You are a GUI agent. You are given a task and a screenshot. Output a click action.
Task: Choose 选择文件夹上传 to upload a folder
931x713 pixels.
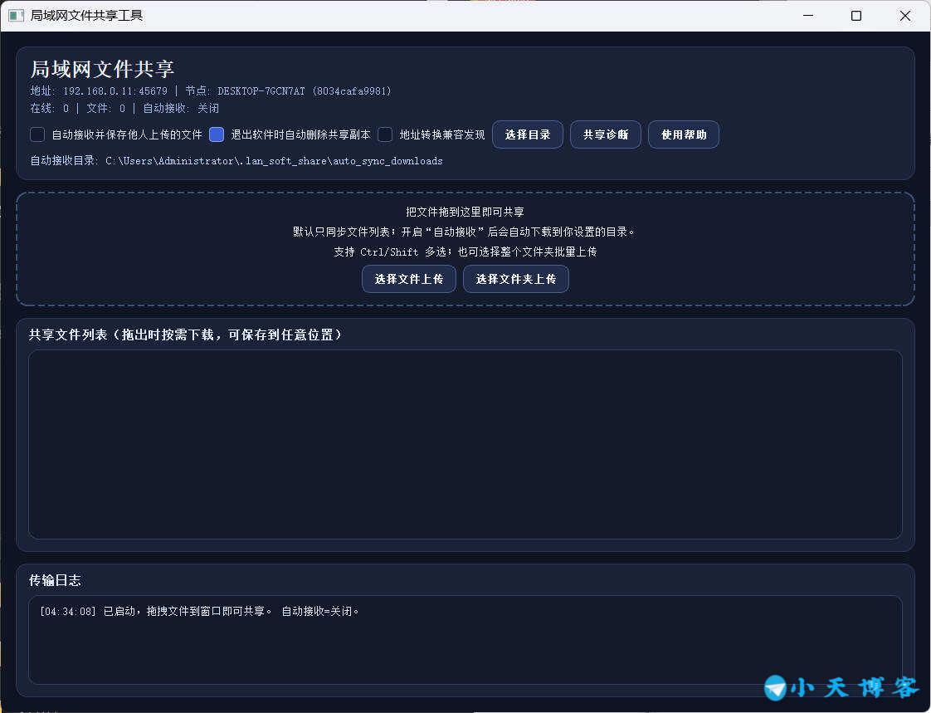pyautogui.click(x=515, y=279)
